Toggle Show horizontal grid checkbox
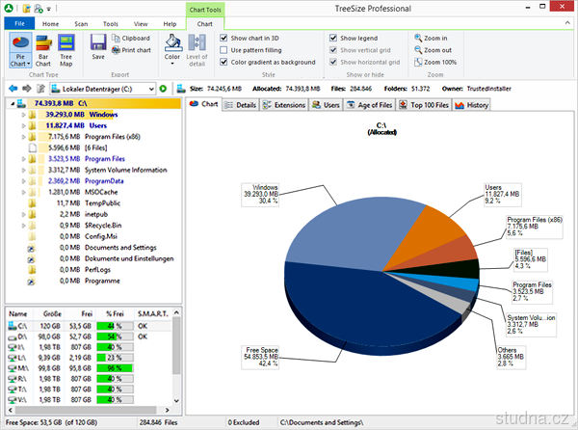Viewport: 578px width, 430px height. (333, 62)
